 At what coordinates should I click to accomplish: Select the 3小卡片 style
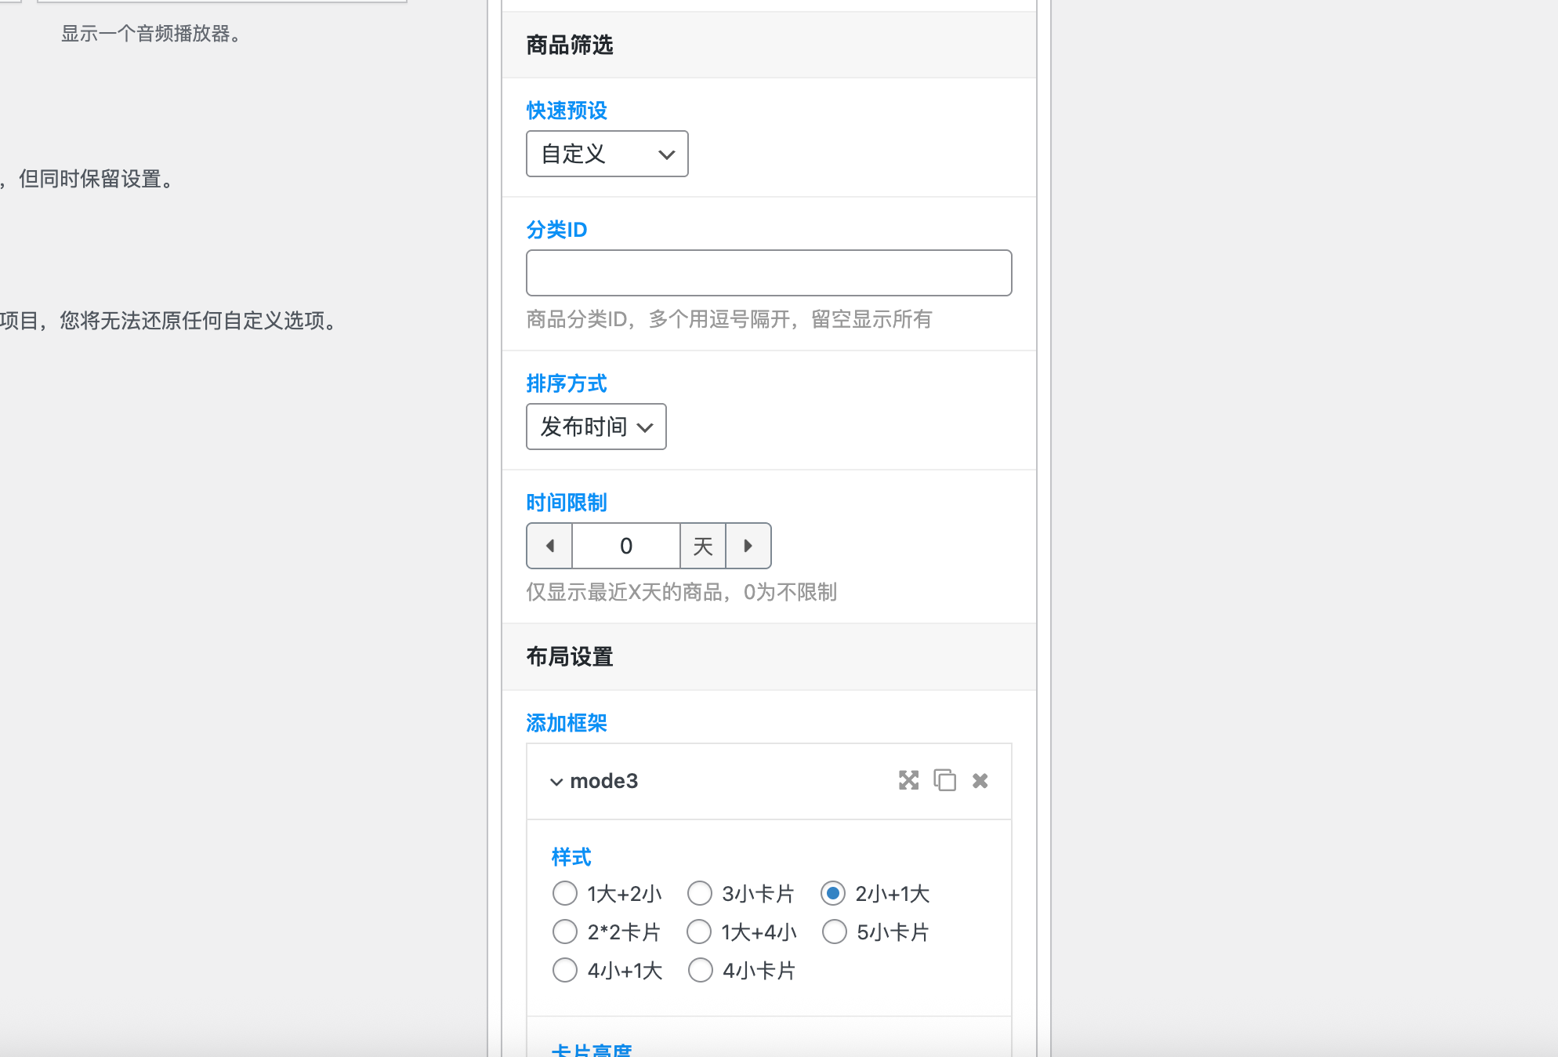pos(700,893)
